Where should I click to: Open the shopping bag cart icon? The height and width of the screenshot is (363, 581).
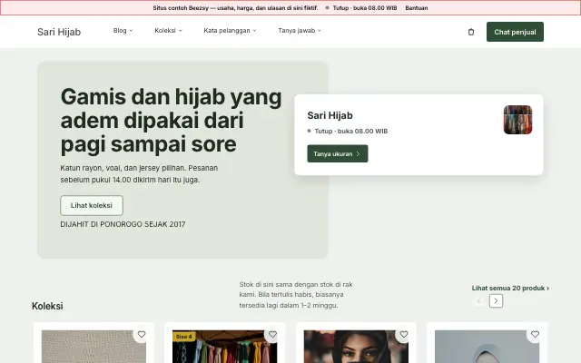[471, 32]
